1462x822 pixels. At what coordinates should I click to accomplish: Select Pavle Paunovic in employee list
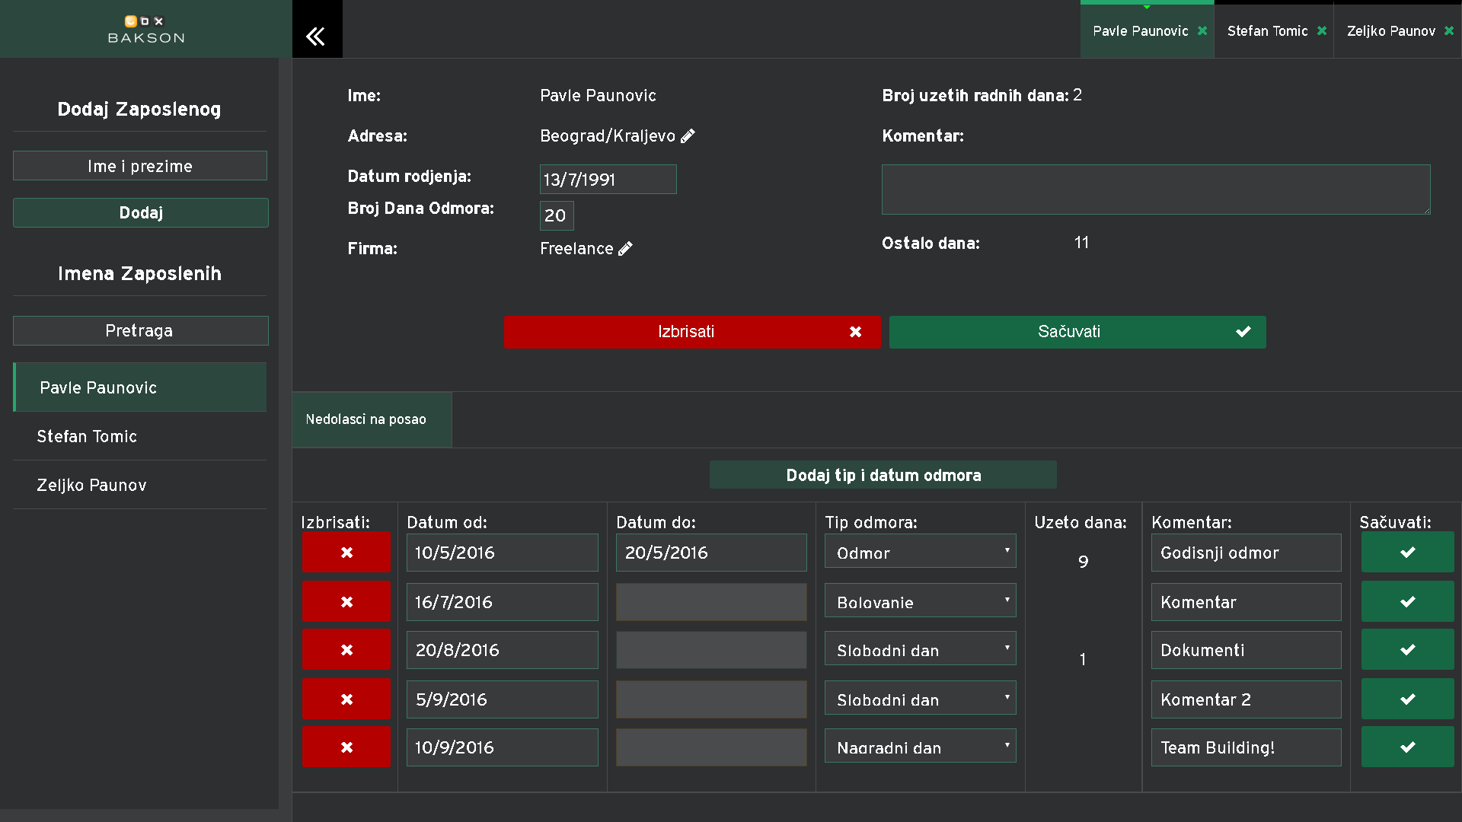point(140,387)
